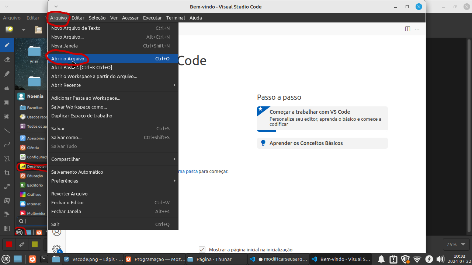This screenshot has width=472, height=265.
Task: Select the rotate tool in the Lápis sidebar
Action: 7,201
